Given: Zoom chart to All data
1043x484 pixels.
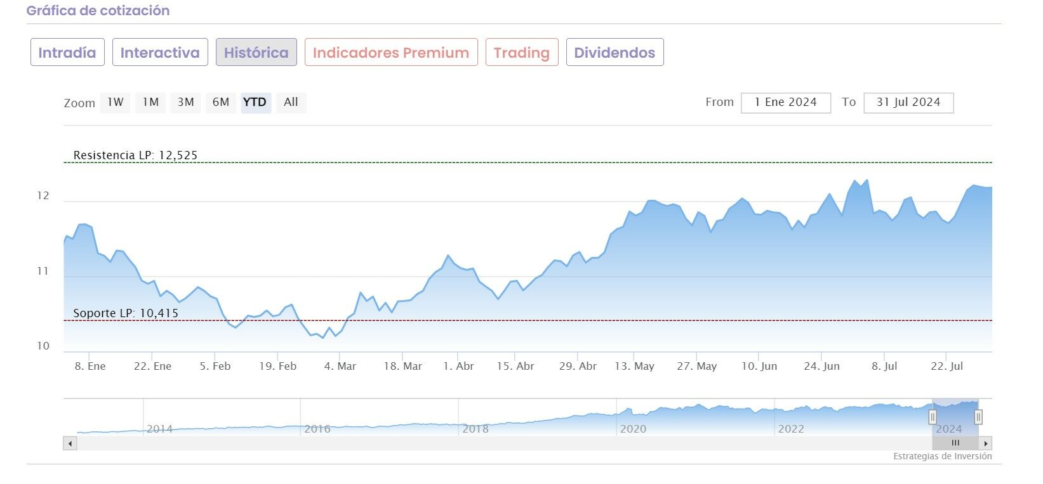Looking at the screenshot, I should [x=291, y=102].
